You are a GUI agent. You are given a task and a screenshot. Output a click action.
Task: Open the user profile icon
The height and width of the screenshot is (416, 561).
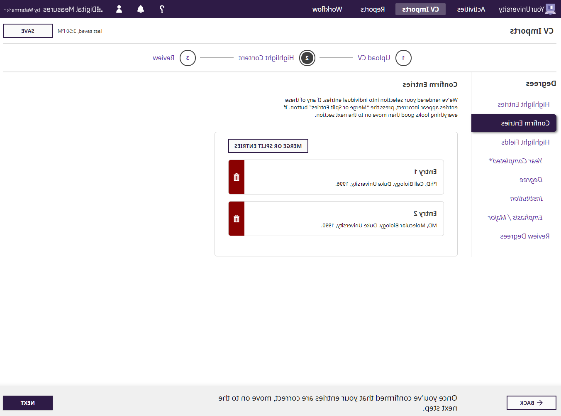[119, 9]
